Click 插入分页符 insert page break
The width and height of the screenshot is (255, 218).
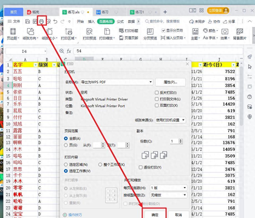(x=173, y=38)
